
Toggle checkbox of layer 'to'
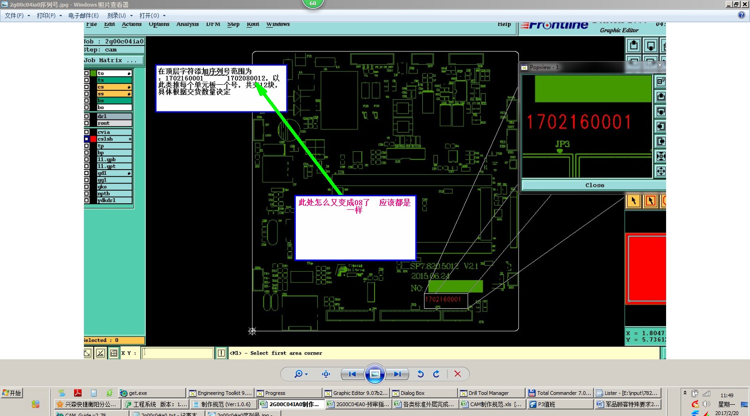(x=87, y=74)
